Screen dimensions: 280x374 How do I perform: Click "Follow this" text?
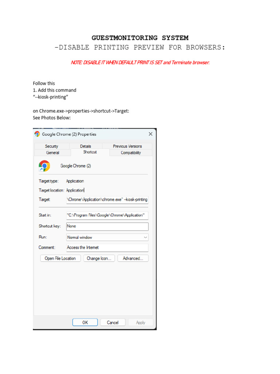44,83
